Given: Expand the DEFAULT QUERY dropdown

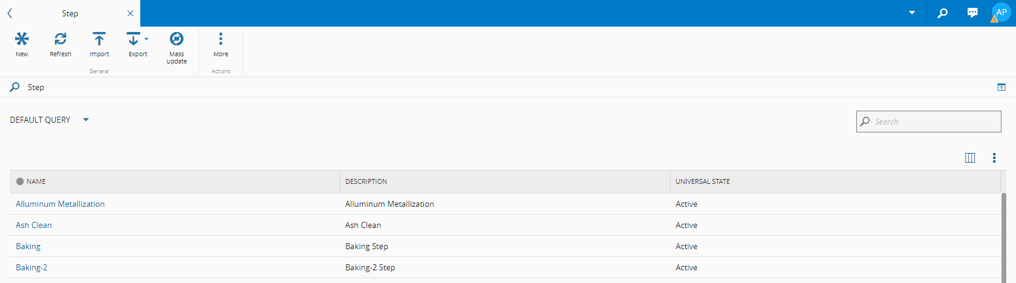Looking at the screenshot, I should click(86, 120).
